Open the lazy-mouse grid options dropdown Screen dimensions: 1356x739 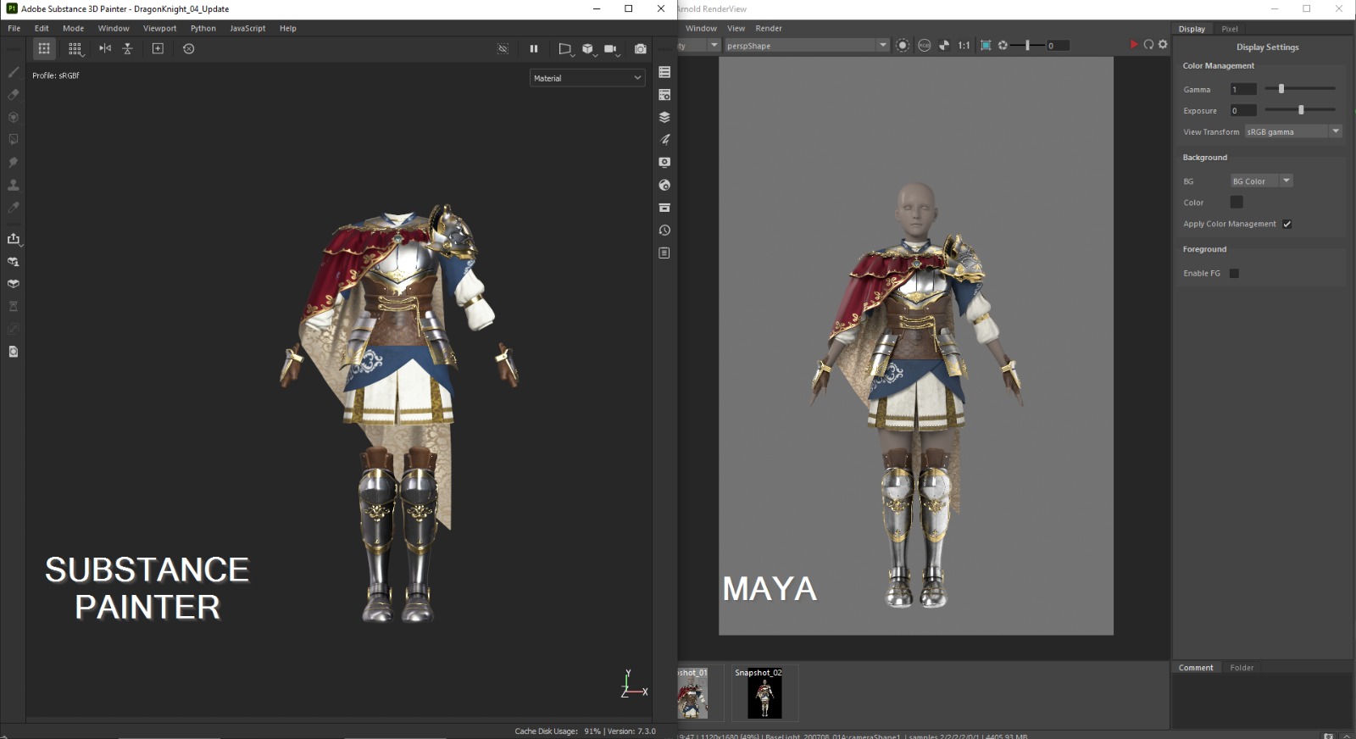pyautogui.click(x=75, y=49)
